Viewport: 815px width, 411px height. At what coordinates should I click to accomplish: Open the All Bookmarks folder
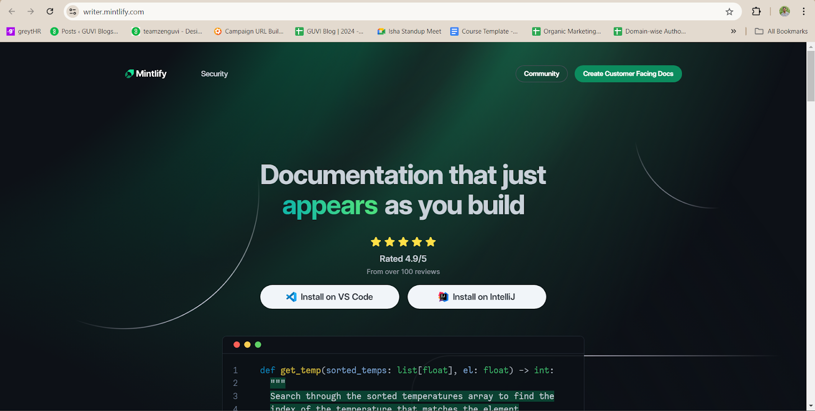(x=781, y=31)
